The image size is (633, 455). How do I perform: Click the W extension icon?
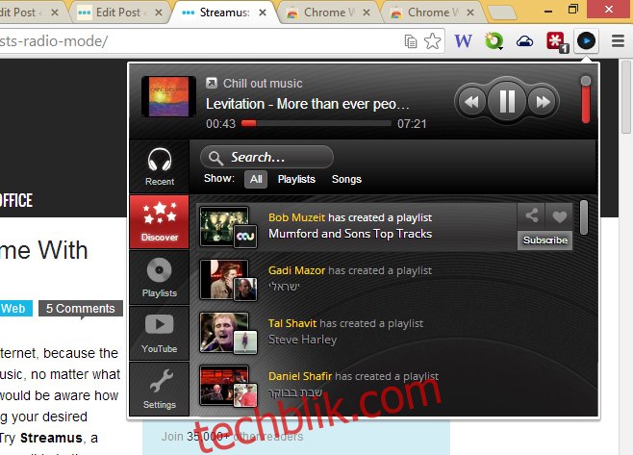[463, 40]
